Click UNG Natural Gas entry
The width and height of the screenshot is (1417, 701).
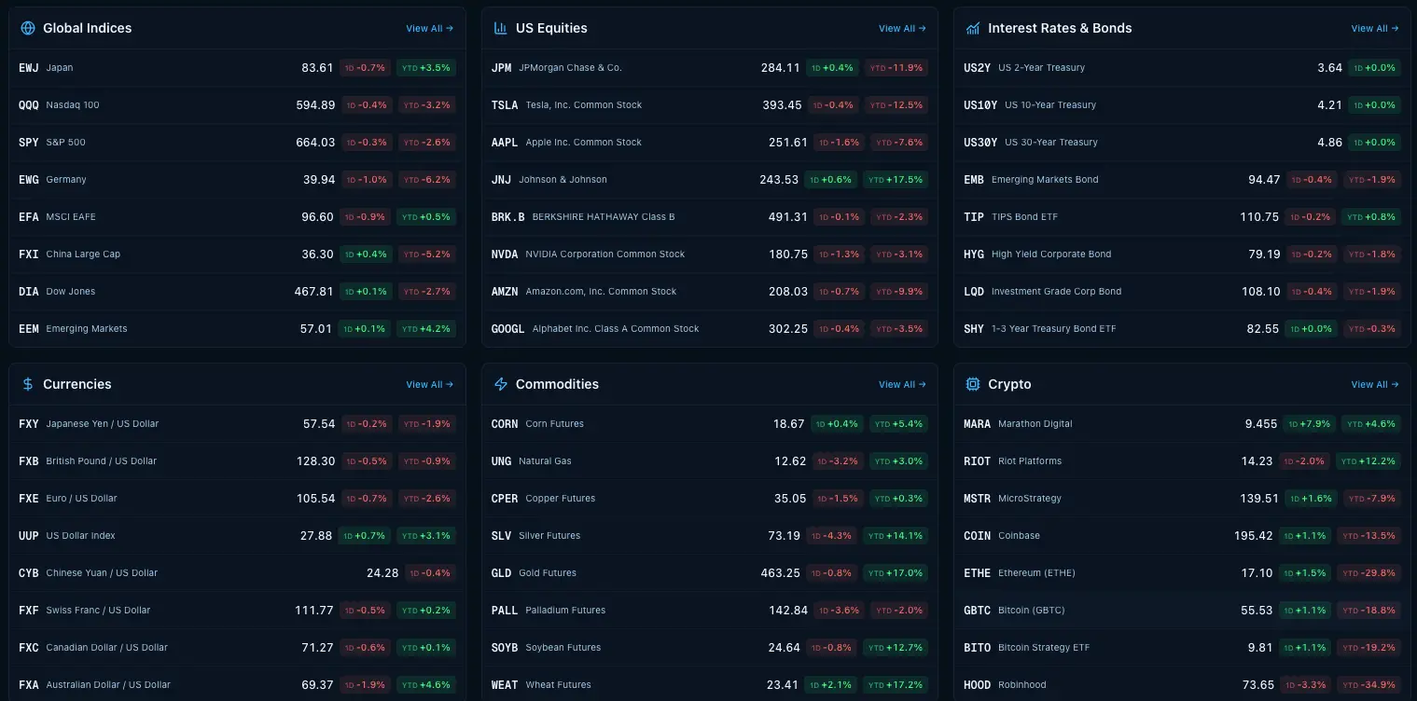coord(710,461)
